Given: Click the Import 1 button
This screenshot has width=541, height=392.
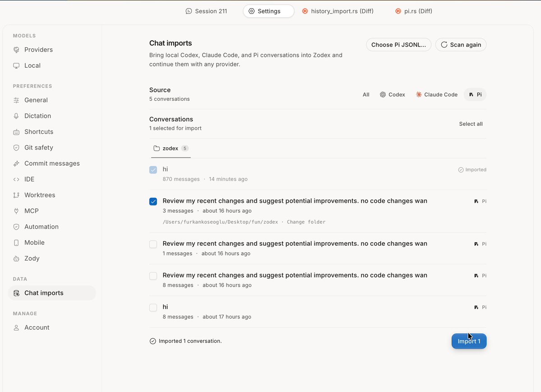Looking at the screenshot, I should pyautogui.click(x=469, y=341).
